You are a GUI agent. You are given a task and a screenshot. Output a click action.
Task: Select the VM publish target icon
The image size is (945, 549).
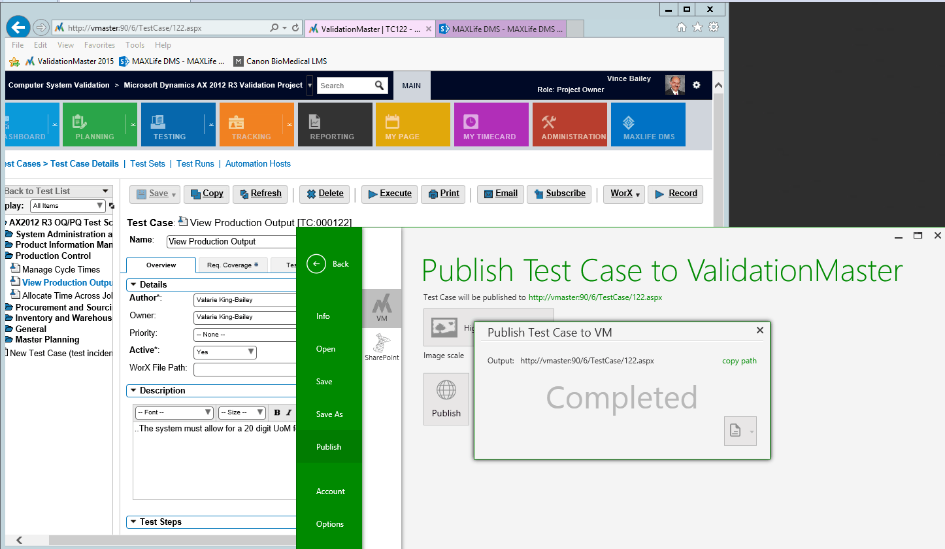(382, 308)
